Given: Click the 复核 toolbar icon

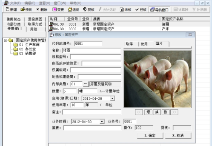Looking at the screenshot, I should [x=85, y=9].
